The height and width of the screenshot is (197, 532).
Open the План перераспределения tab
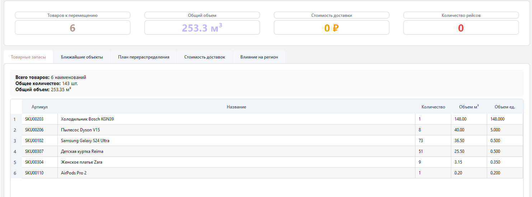click(143, 57)
